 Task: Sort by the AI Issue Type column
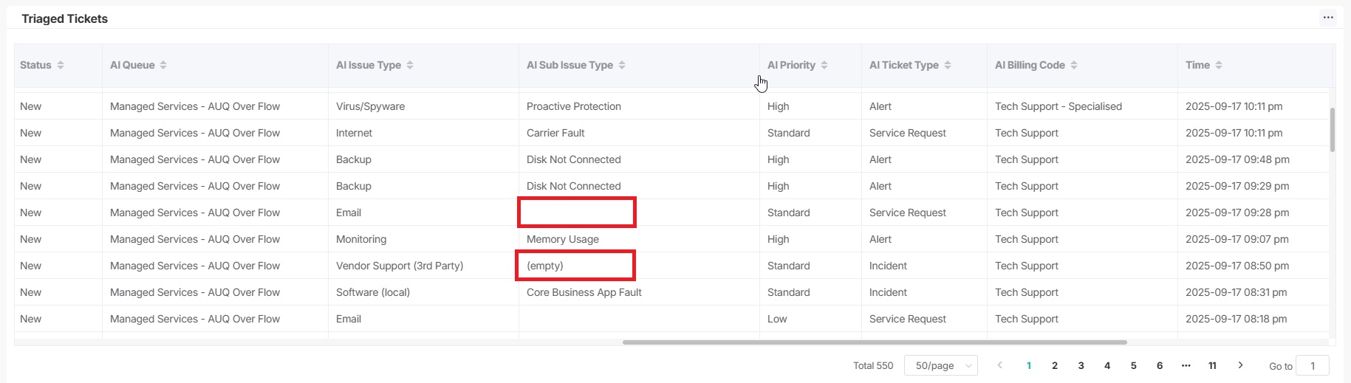coord(410,65)
